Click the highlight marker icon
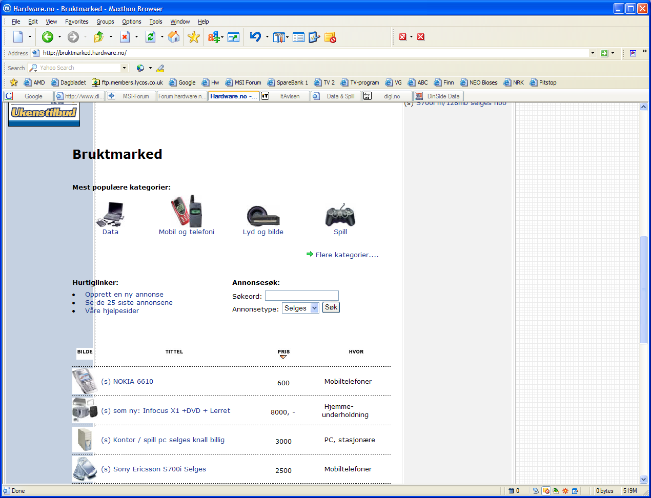Screen dimensions: 651x498 [x=160, y=68]
